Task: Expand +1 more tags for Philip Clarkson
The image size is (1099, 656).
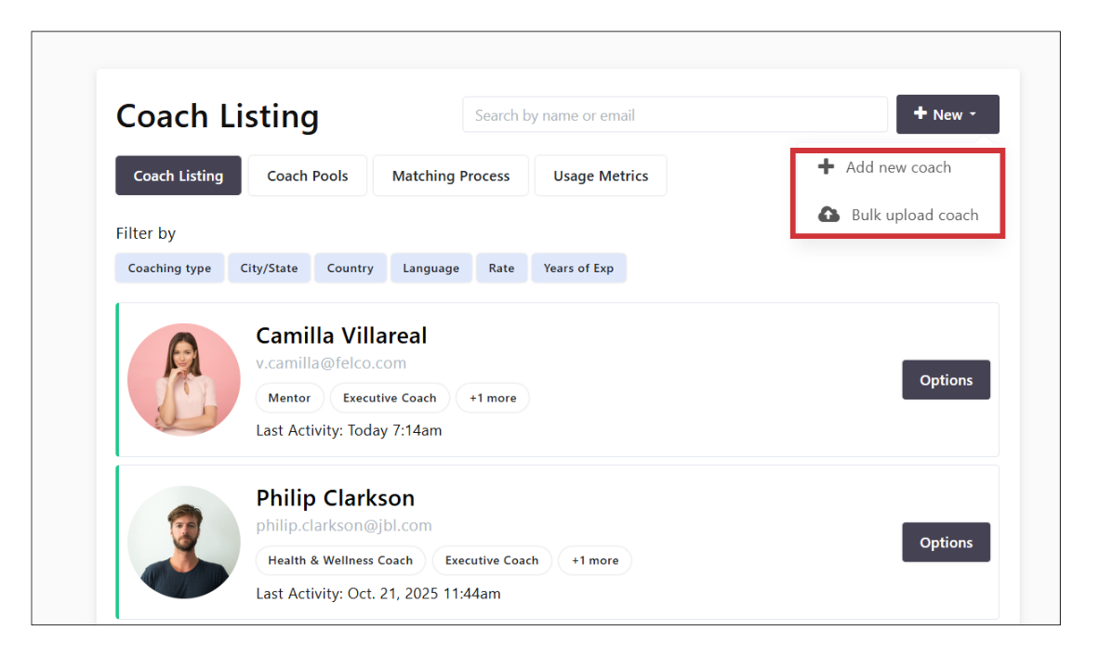Action: (594, 560)
